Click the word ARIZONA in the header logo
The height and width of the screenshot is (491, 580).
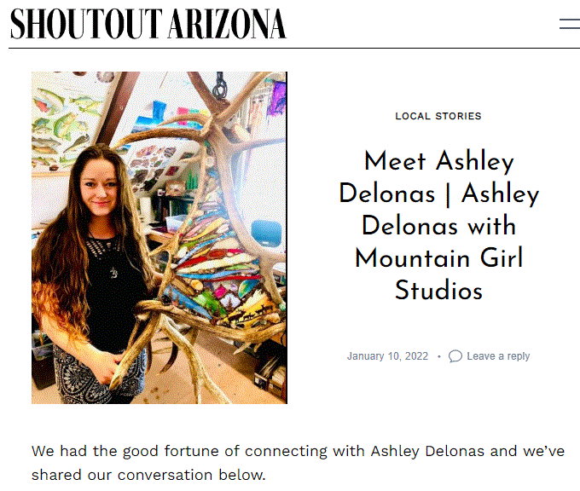pyautogui.click(x=227, y=24)
